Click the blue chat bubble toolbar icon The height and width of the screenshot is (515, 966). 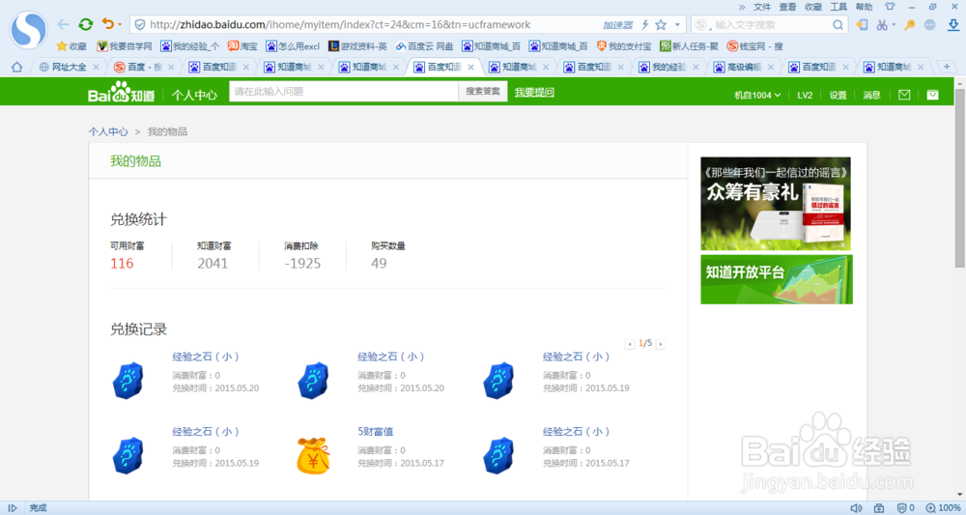pos(930,25)
